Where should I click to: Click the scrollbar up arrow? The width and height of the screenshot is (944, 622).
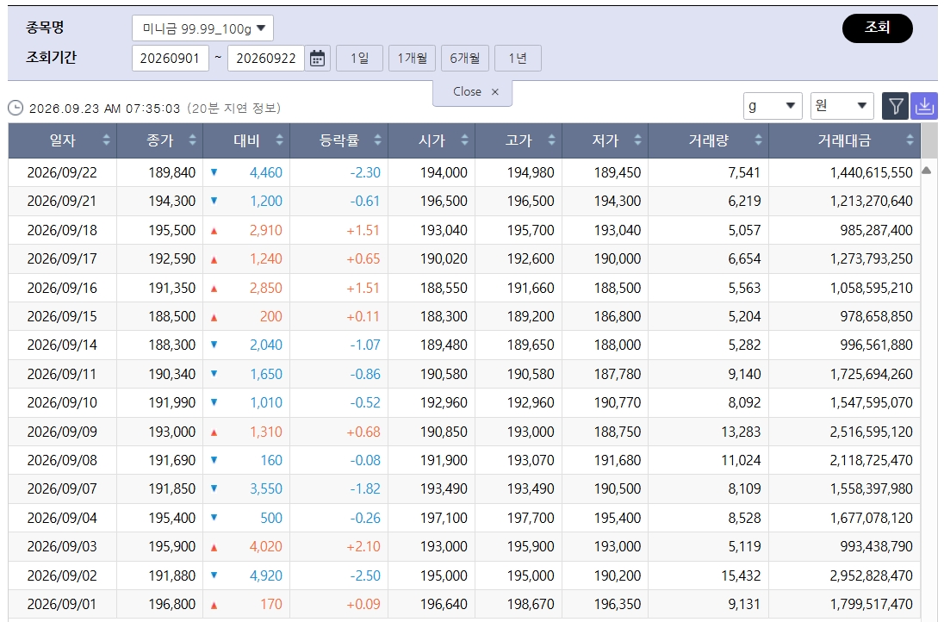pos(927,171)
